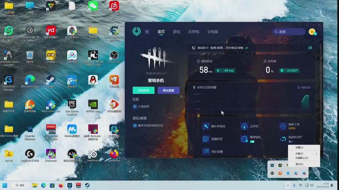Select the Microsoft Edge desktop shortcut
339x190 pixels.
click(x=30, y=81)
